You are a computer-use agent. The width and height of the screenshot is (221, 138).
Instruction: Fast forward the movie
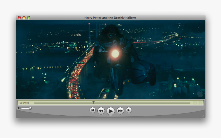(x=120, y=111)
